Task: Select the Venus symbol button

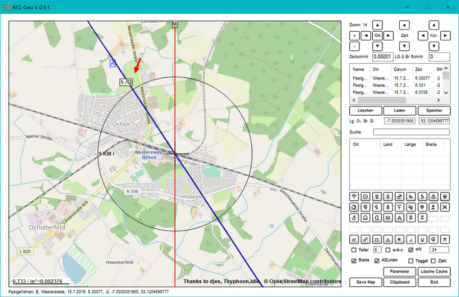Action: [x=388, y=197]
